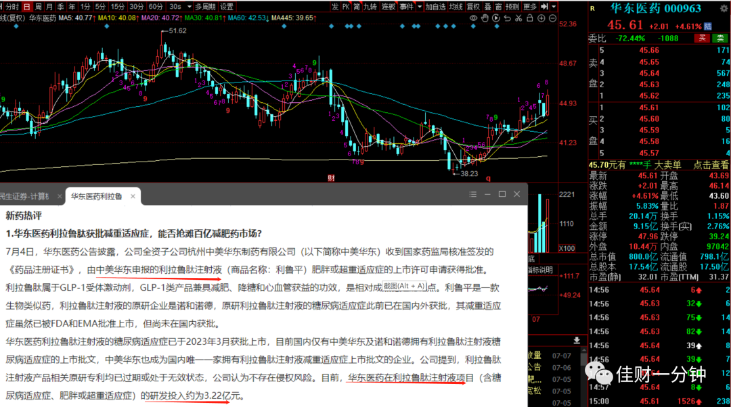Image resolution: width=731 pixels, height=407 pixels.
Task: Open the 更多 more tools menu
Action: tap(530, 7)
